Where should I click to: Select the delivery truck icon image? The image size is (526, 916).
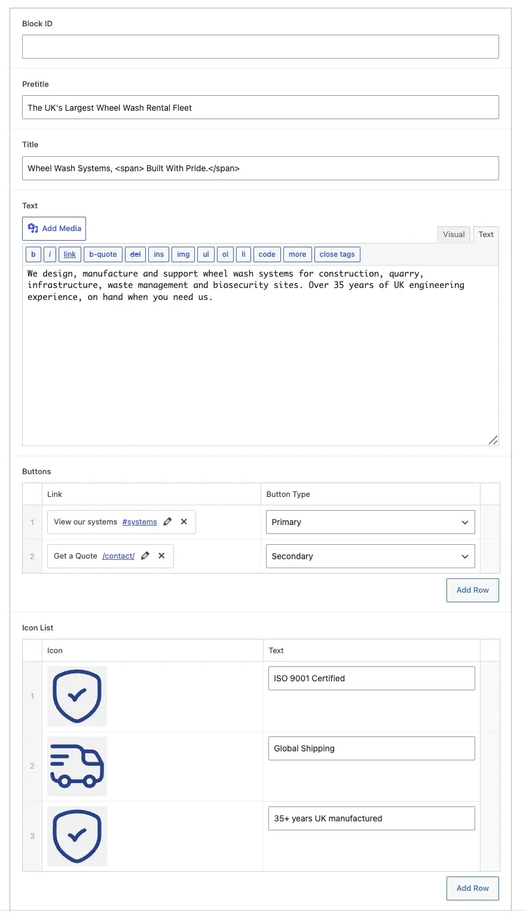coord(77,766)
